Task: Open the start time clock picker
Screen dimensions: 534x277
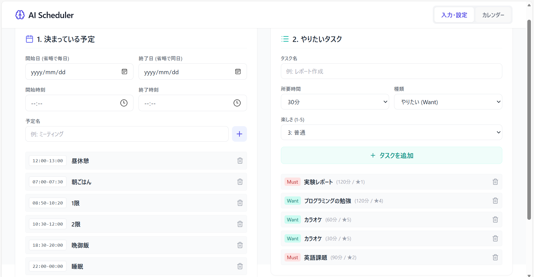Action: coord(124,103)
